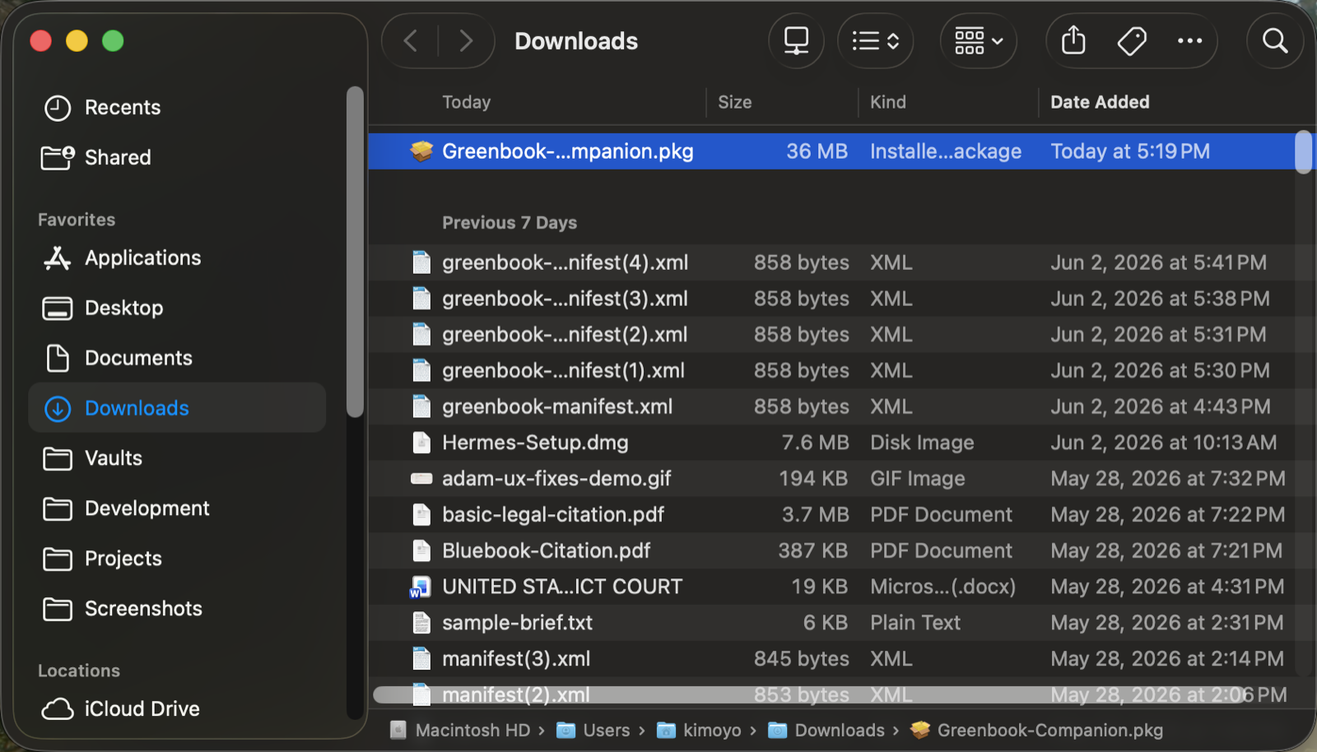This screenshot has height=752, width=1317.
Task: Open Recents in sidebar
Action: click(177, 108)
